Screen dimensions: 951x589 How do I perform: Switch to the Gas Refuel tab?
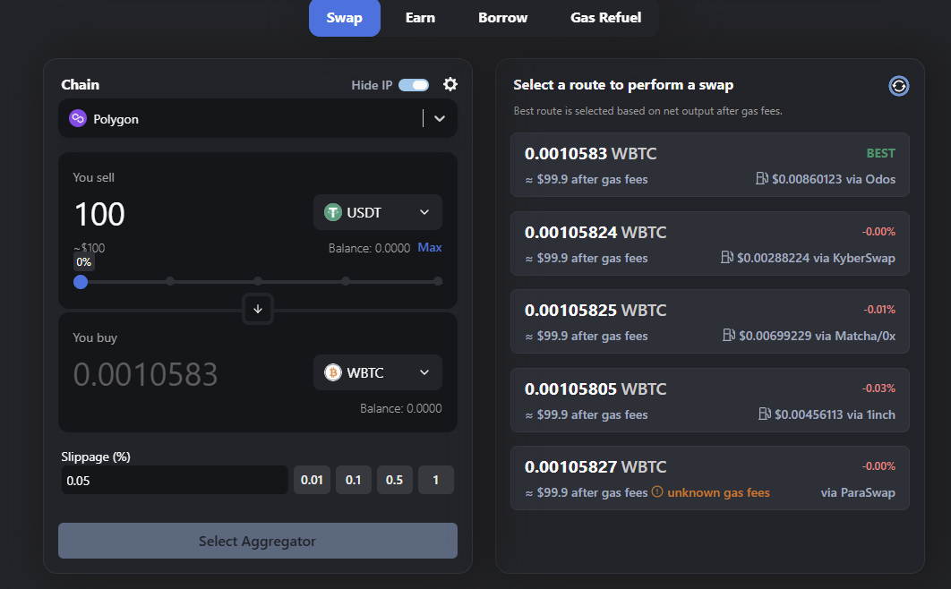click(x=605, y=18)
